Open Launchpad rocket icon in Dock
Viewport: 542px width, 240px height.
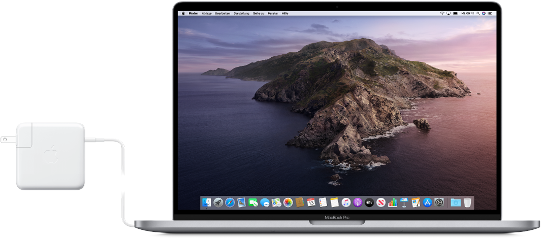pos(218,202)
